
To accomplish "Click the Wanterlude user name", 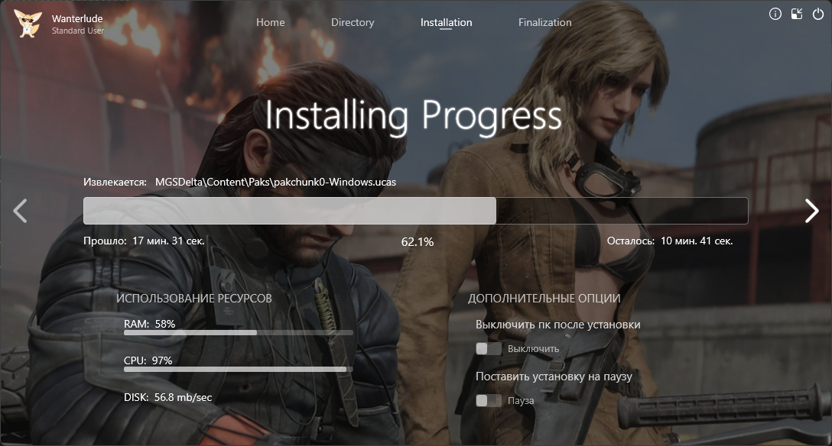I will 77,18.
